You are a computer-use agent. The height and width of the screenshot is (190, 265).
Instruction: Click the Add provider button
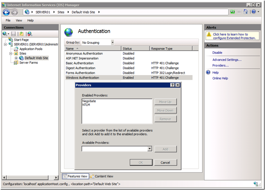tap(165, 149)
